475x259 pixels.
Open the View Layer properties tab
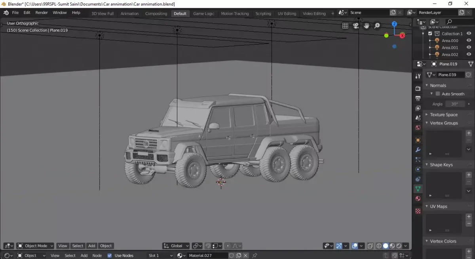pyautogui.click(x=418, y=108)
